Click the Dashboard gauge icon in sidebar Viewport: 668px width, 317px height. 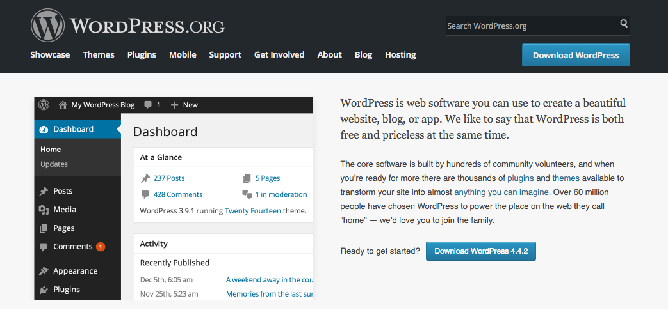(44, 129)
